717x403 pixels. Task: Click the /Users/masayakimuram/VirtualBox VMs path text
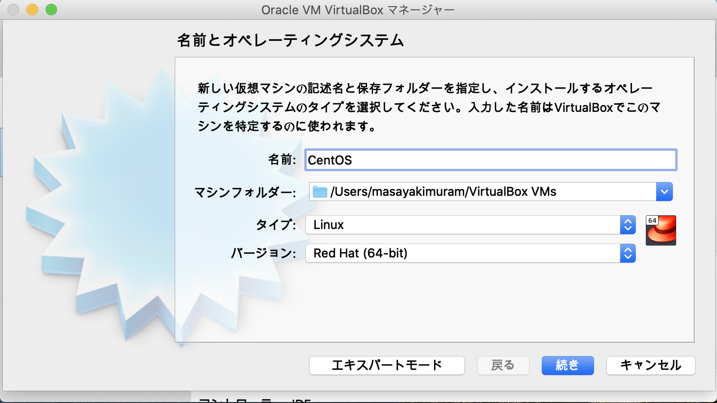[443, 192]
